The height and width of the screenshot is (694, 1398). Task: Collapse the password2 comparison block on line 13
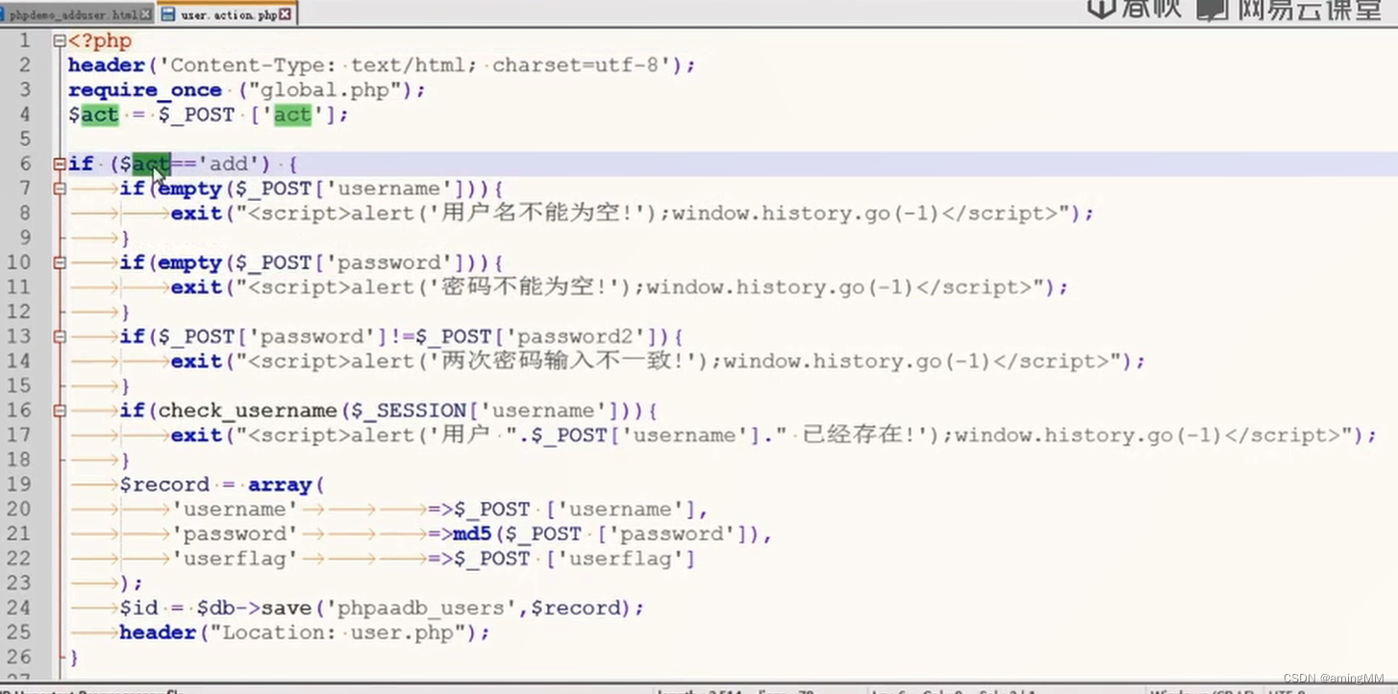point(60,336)
